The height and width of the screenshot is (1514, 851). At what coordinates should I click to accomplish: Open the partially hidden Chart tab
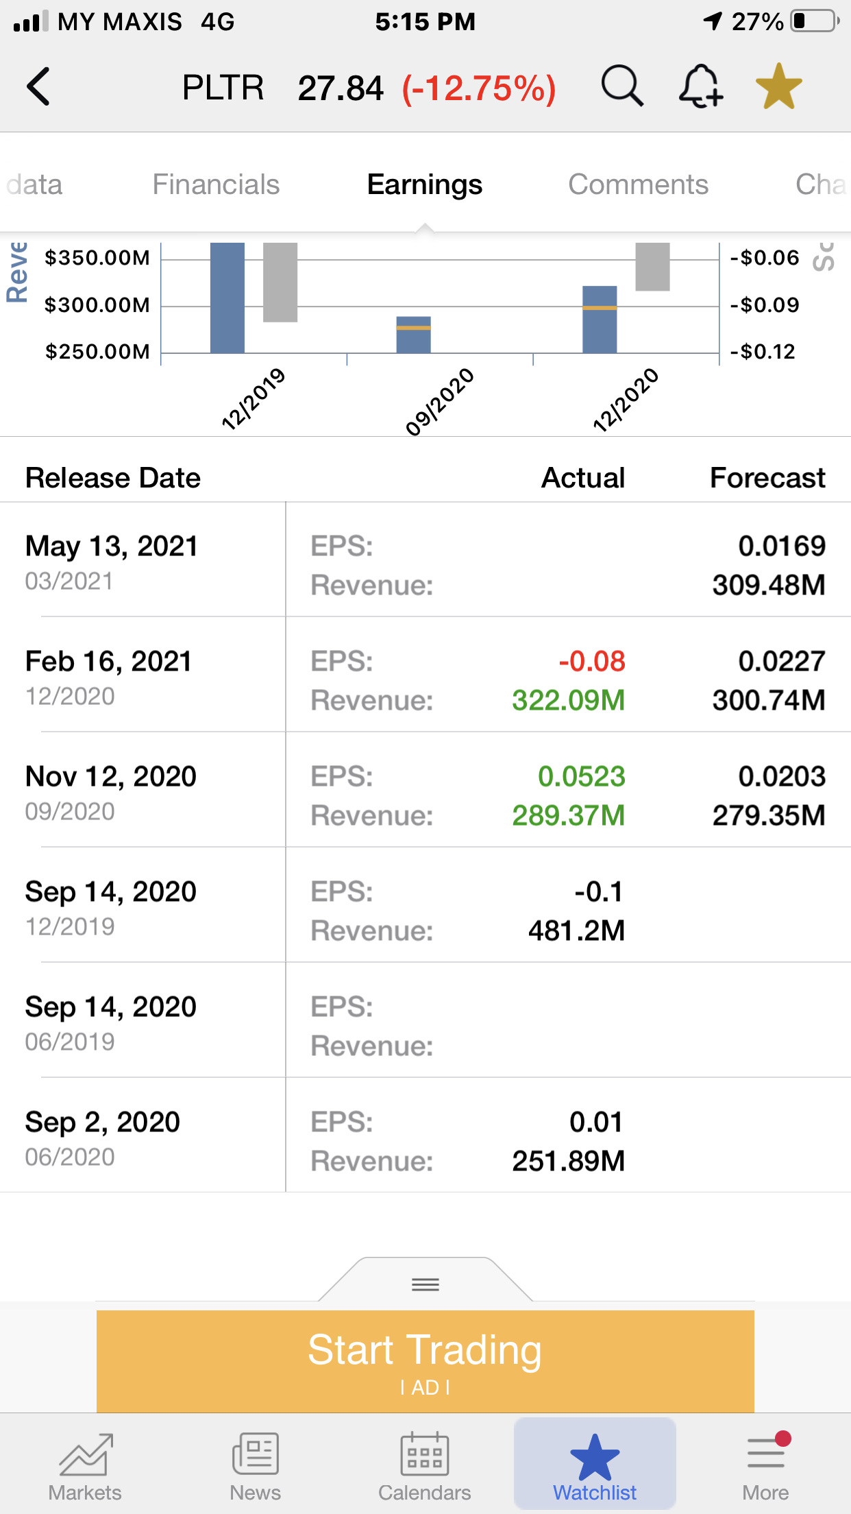[821, 184]
